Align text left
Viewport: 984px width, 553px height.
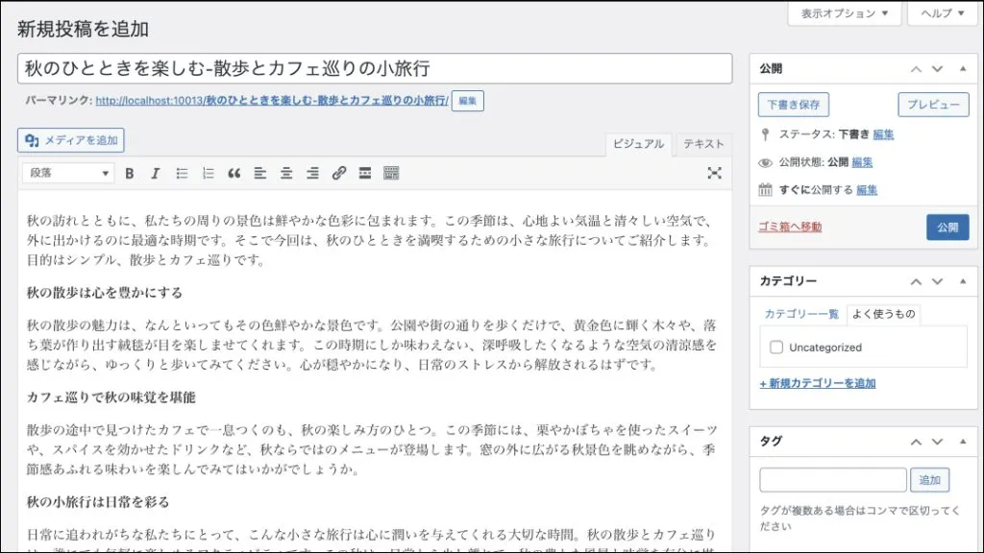tap(259, 174)
